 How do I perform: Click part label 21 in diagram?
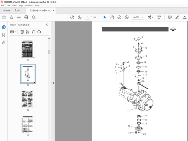pyautogui.click(x=128, y=111)
